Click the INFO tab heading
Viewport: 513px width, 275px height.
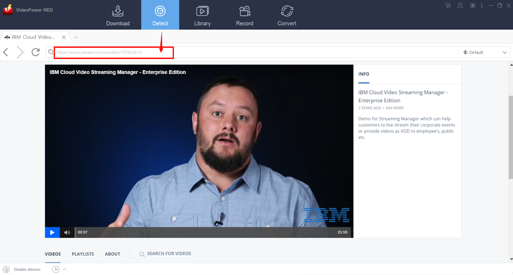364,74
